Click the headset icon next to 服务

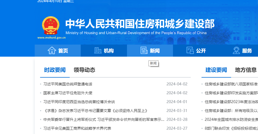tap(236, 50)
